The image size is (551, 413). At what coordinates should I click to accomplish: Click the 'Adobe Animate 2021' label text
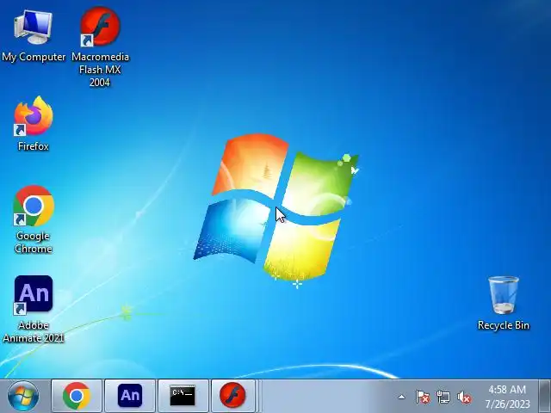coord(34,331)
